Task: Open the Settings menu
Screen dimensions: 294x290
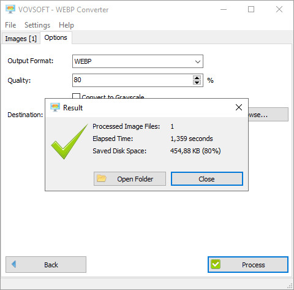Action: pos(37,25)
